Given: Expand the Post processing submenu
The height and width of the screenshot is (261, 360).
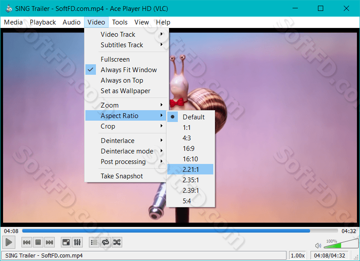Looking at the screenshot, I should coord(126,162).
